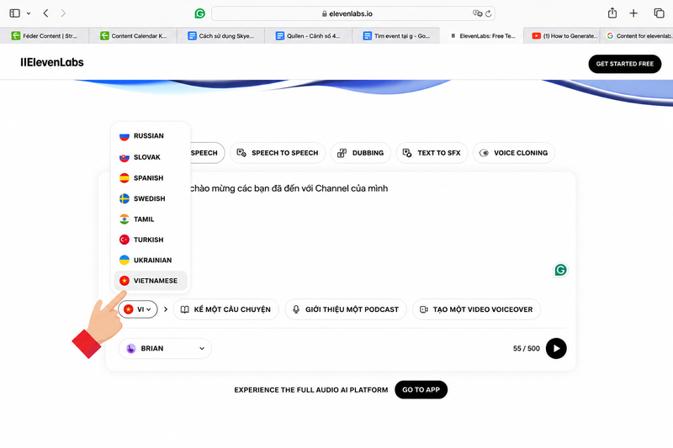Switch to the Content Calendar tab
The height and width of the screenshot is (448, 673).
133,36
